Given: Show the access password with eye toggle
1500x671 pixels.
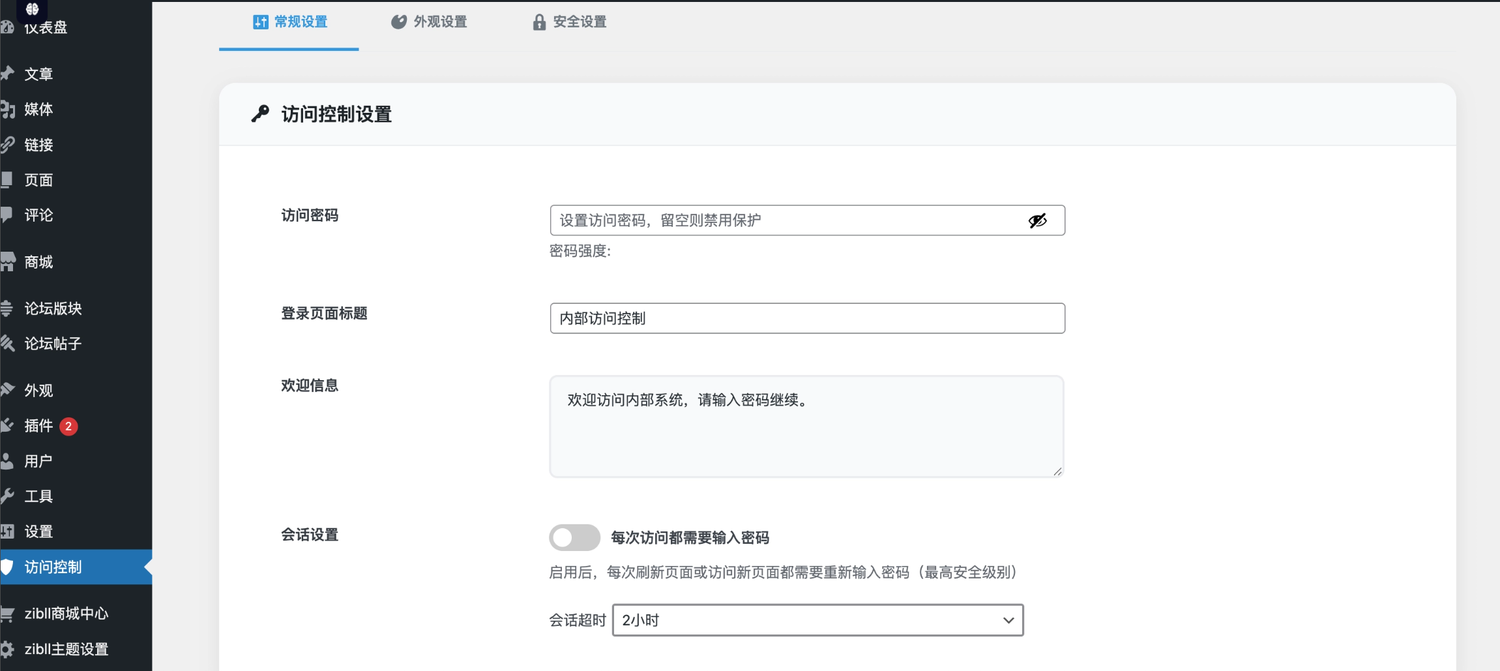Looking at the screenshot, I should [1037, 220].
